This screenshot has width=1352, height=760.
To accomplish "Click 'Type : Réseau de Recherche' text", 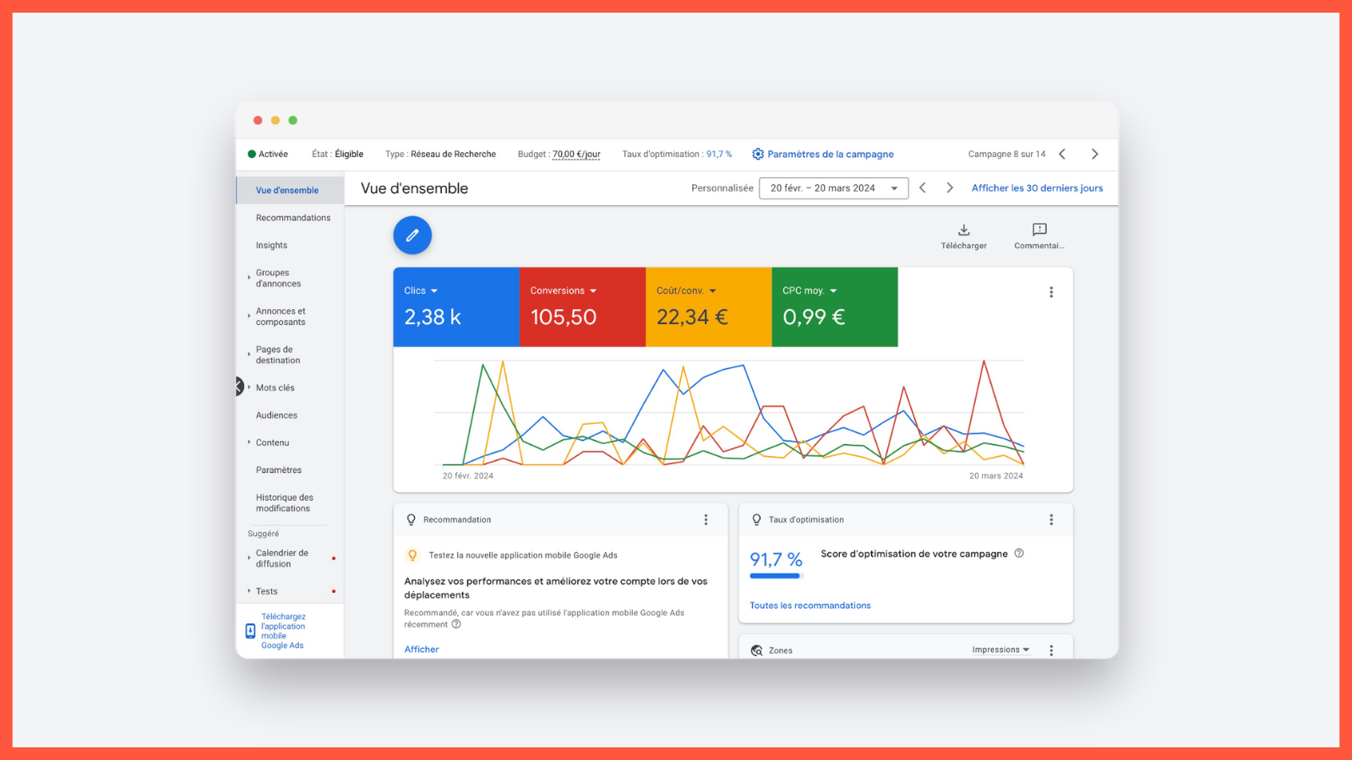I will pyautogui.click(x=440, y=154).
